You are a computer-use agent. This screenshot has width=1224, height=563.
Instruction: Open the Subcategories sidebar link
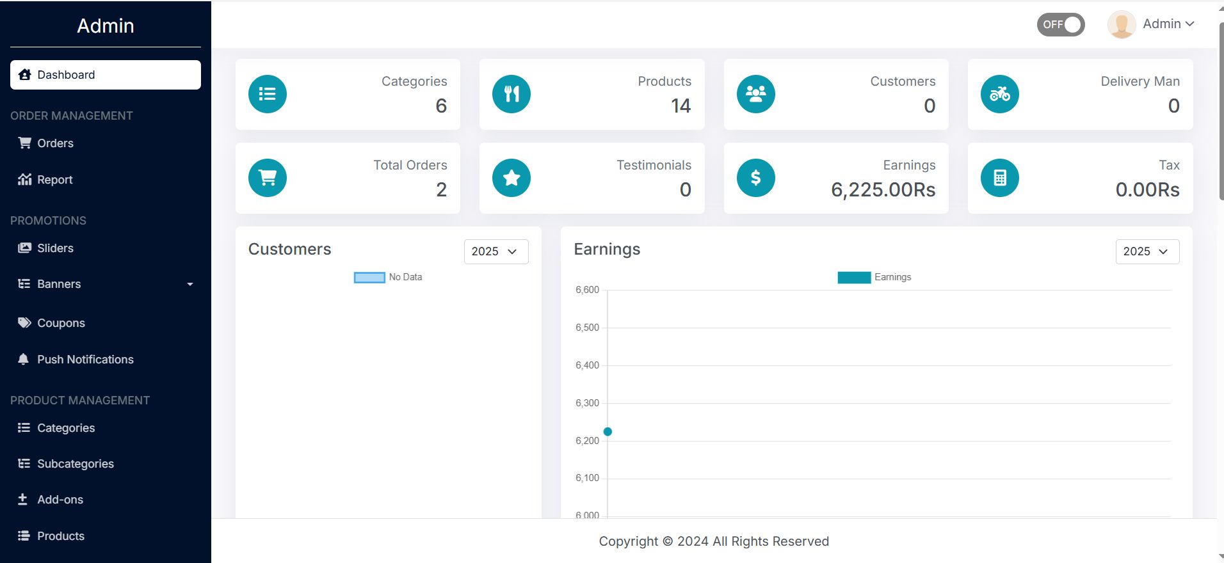pyautogui.click(x=75, y=464)
